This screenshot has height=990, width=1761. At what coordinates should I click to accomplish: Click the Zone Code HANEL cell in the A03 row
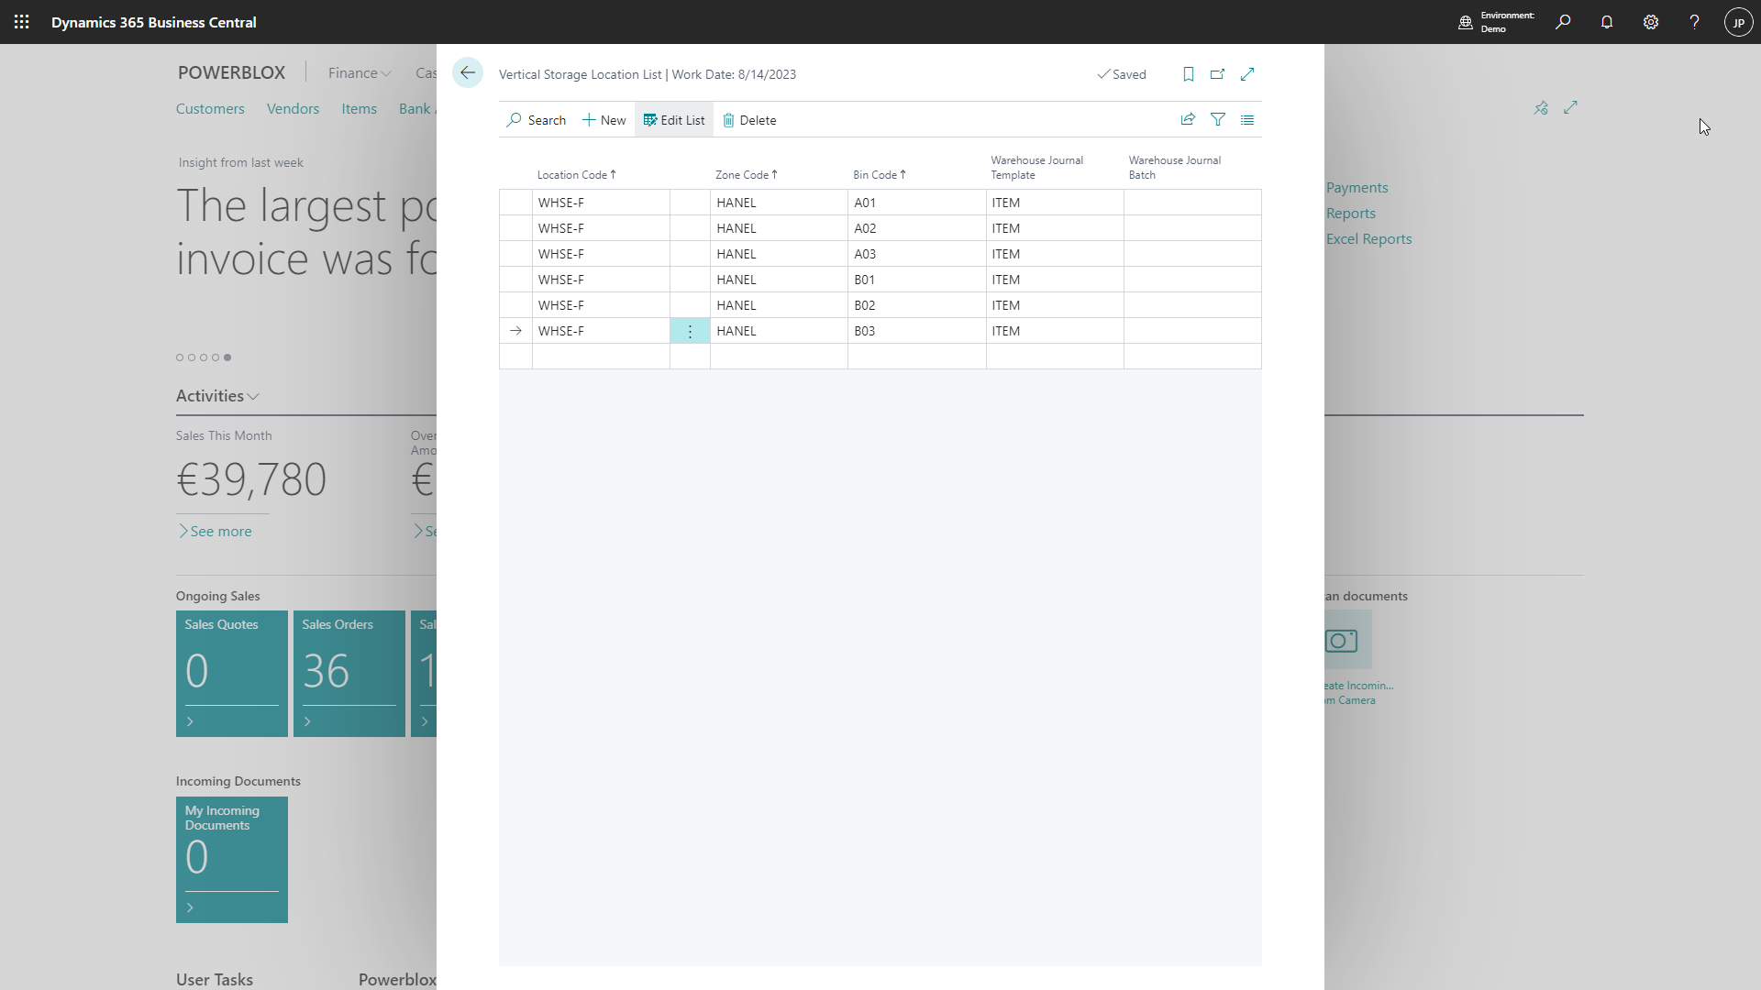point(779,254)
